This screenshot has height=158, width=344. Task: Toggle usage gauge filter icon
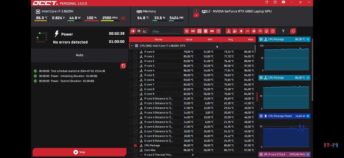266,31
